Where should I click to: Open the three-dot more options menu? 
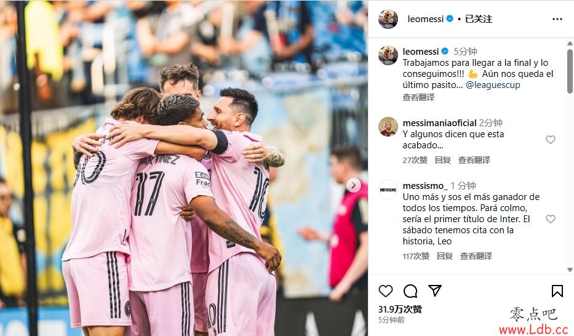click(557, 19)
